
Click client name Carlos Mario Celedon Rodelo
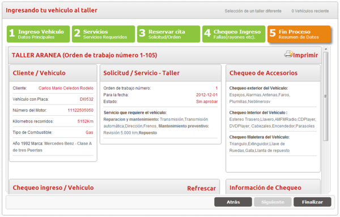(x=66, y=88)
